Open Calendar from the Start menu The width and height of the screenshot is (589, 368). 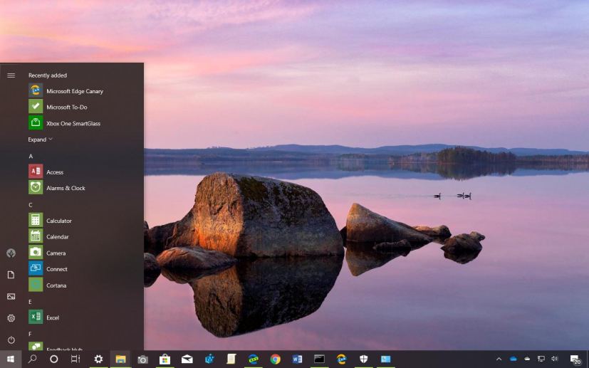pyautogui.click(x=49, y=236)
